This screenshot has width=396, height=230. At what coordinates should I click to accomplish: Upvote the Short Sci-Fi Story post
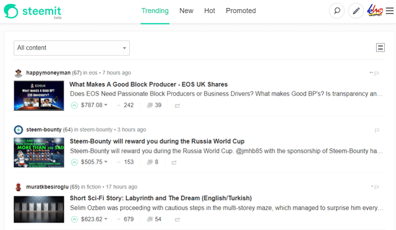click(x=74, y=219)
